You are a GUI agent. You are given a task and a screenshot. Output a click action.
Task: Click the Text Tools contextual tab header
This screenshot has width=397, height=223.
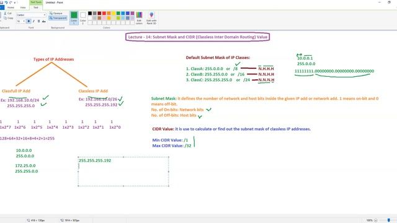[36, 2]
